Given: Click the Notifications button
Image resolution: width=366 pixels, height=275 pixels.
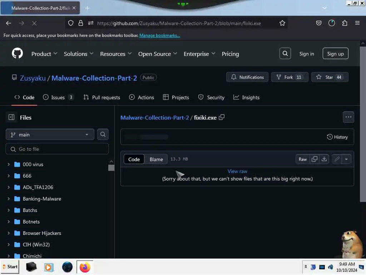Looking at the screenshot, I should pyautogui.click(x=247, y=77).
